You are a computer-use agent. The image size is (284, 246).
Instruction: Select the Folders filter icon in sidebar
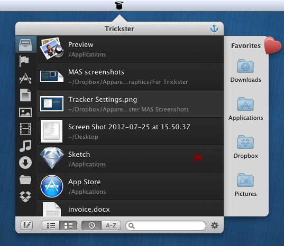pyautogui.click(x=25, y=179)
